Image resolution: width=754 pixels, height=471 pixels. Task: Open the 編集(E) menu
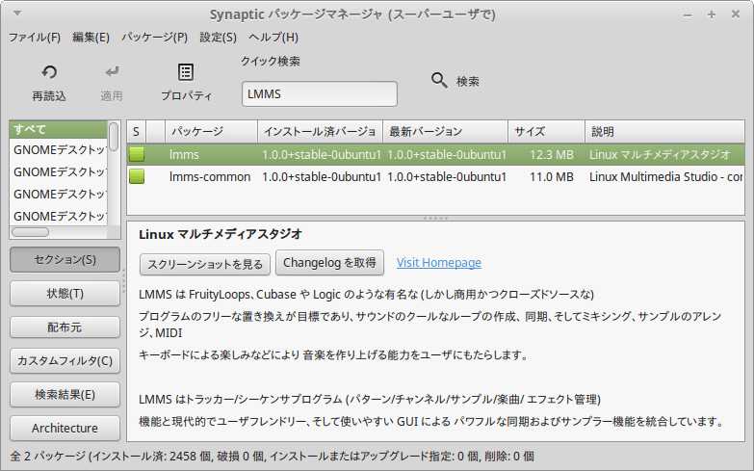(x=91, y=37)
